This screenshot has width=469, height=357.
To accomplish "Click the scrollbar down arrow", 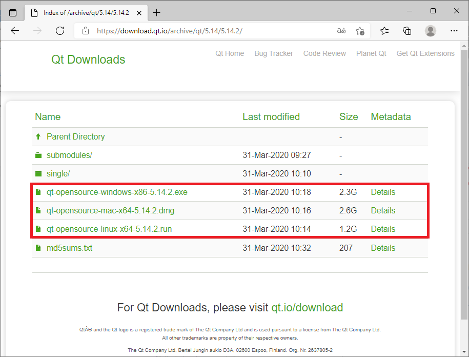I will [464, 352].
